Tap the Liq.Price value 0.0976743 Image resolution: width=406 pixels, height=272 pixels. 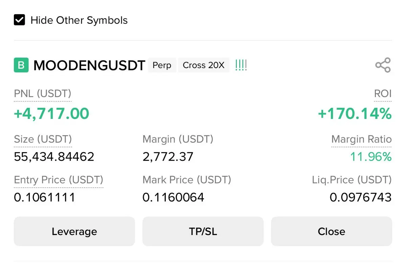coord(361,197)
